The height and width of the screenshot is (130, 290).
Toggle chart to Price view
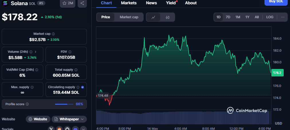click(106, 17)
